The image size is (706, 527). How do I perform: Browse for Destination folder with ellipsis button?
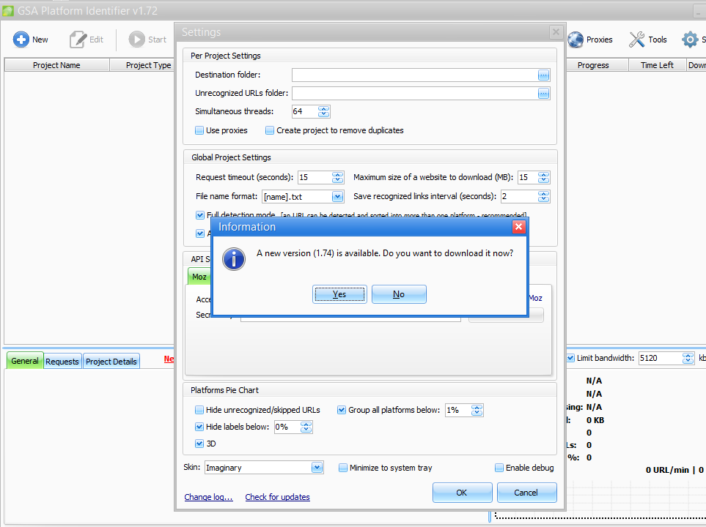point(543,75)
